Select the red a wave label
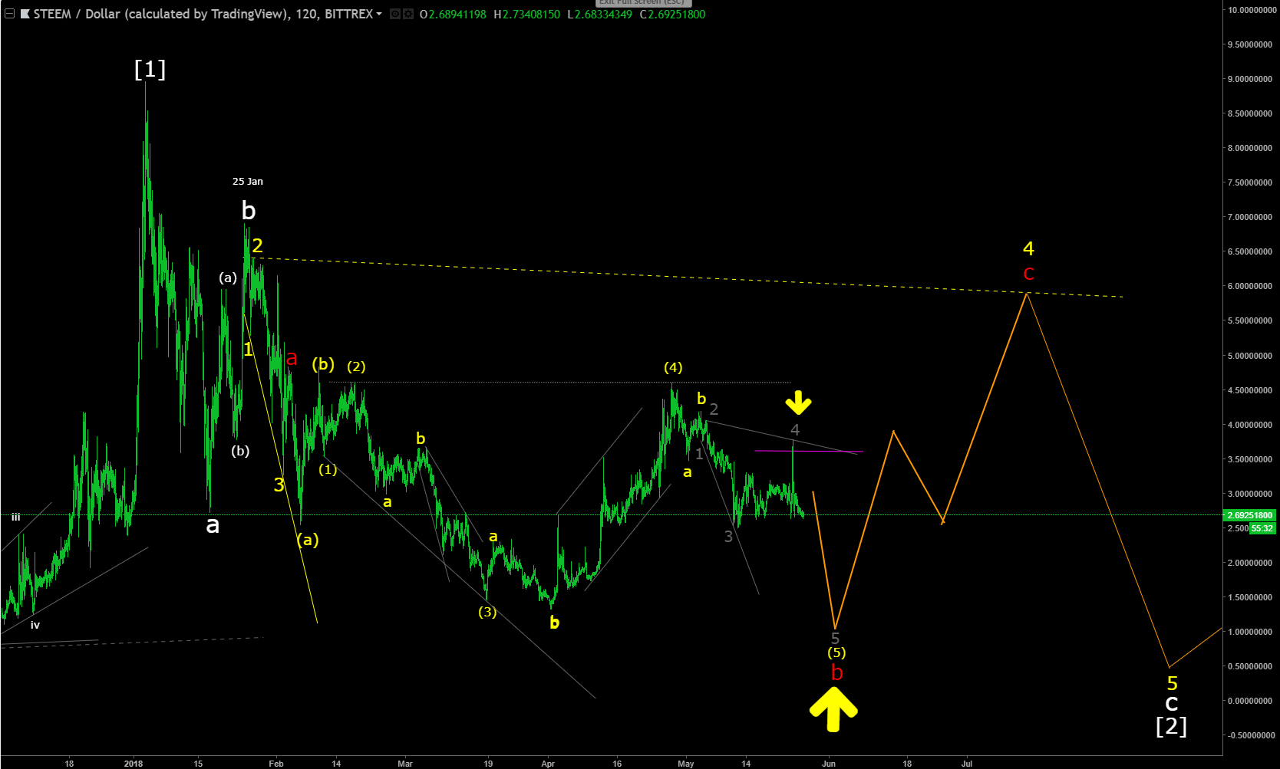The width and height of the screenshot is (1280, 769). (292, 358)
